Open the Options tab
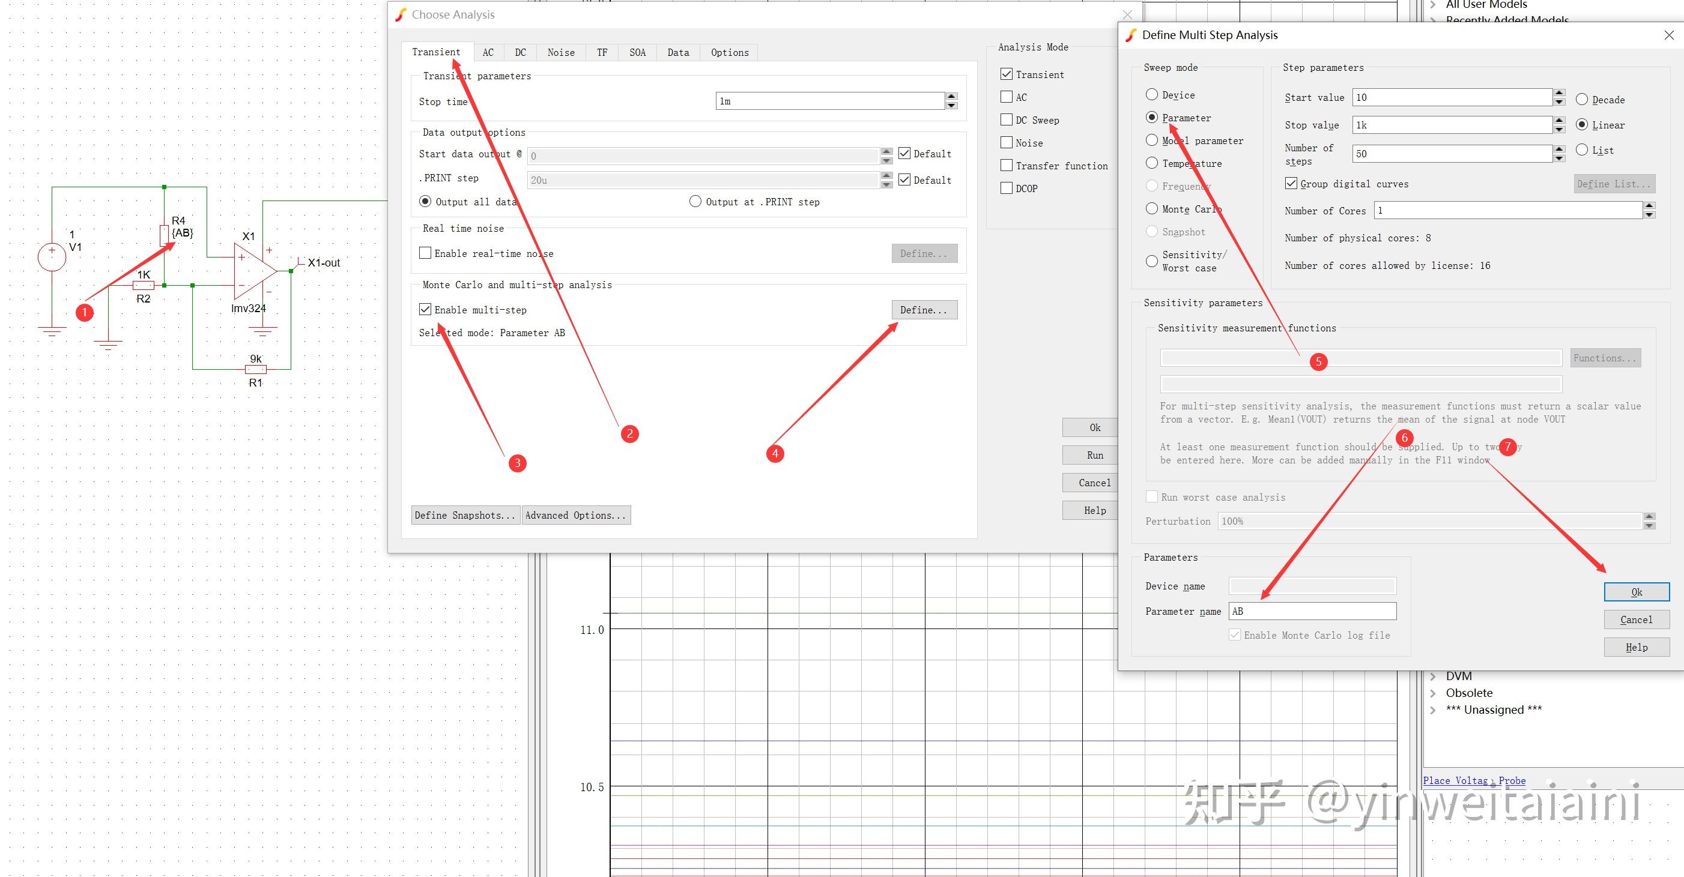The width and height of the screenshot is (1684, 877). pos(730,52)
